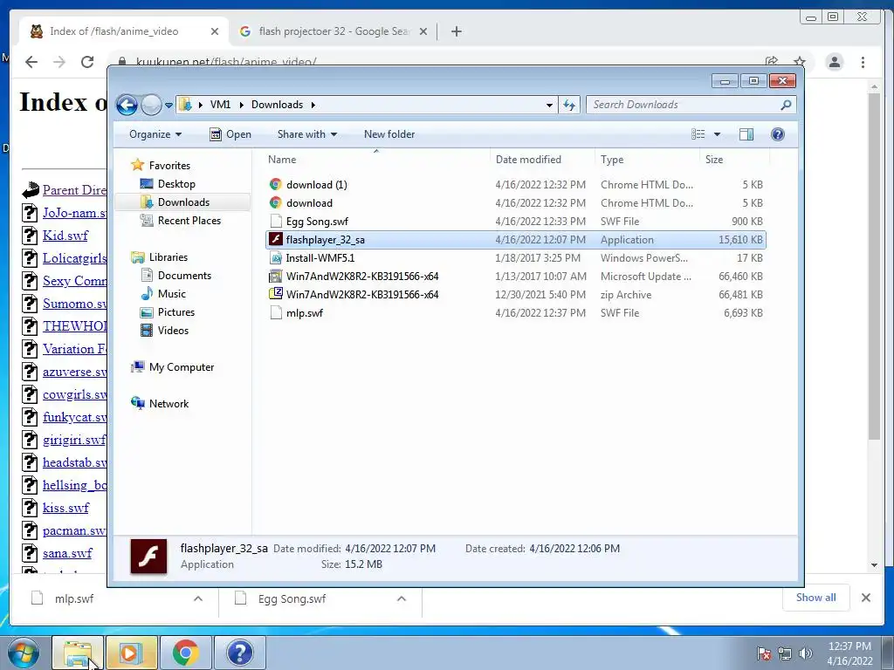Select the Favorites star in navigation pane

[x=137, y=165]
